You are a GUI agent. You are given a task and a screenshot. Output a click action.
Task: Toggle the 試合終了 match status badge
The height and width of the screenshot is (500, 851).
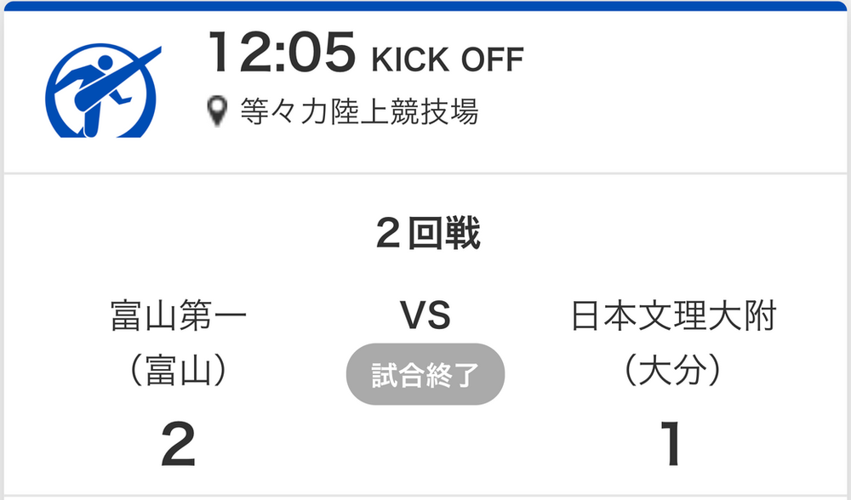[x=425, y=374]
